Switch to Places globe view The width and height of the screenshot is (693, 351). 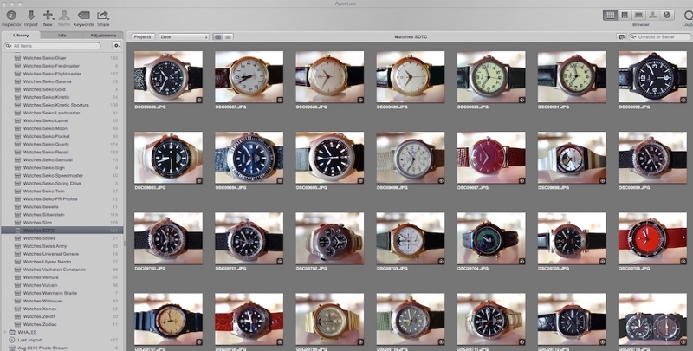668,15
